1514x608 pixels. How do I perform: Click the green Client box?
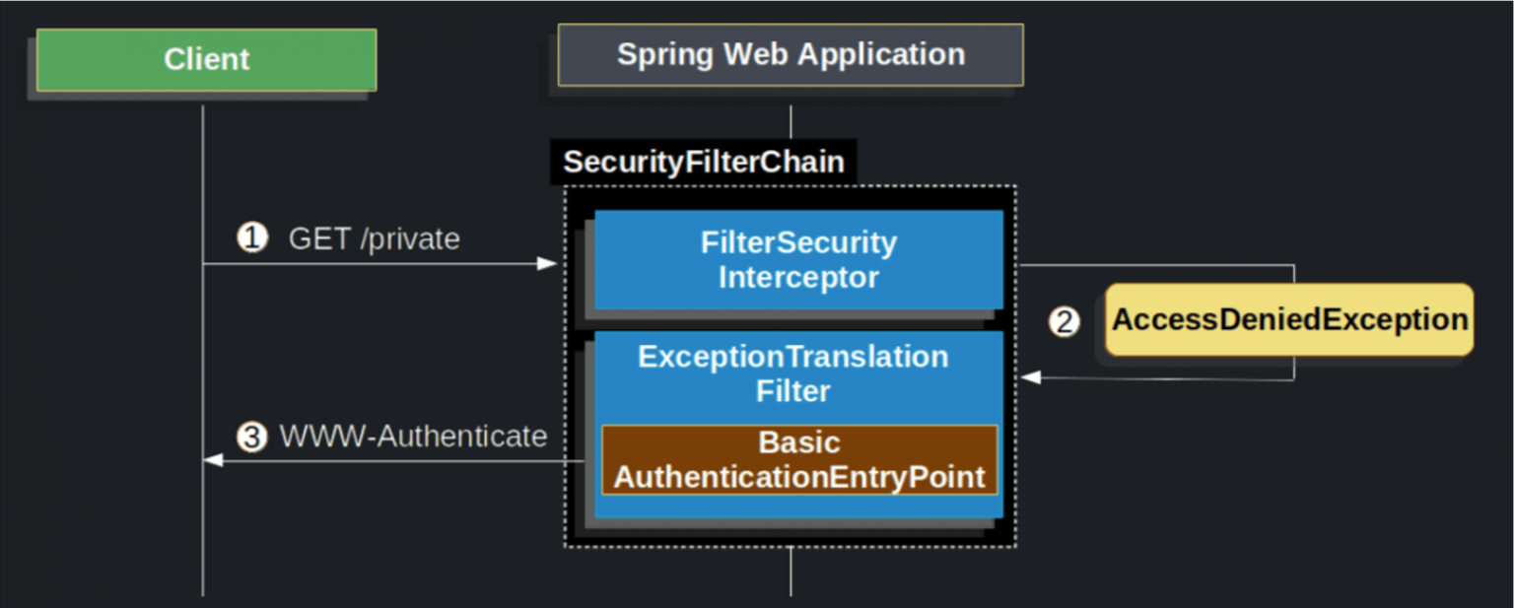206,59
